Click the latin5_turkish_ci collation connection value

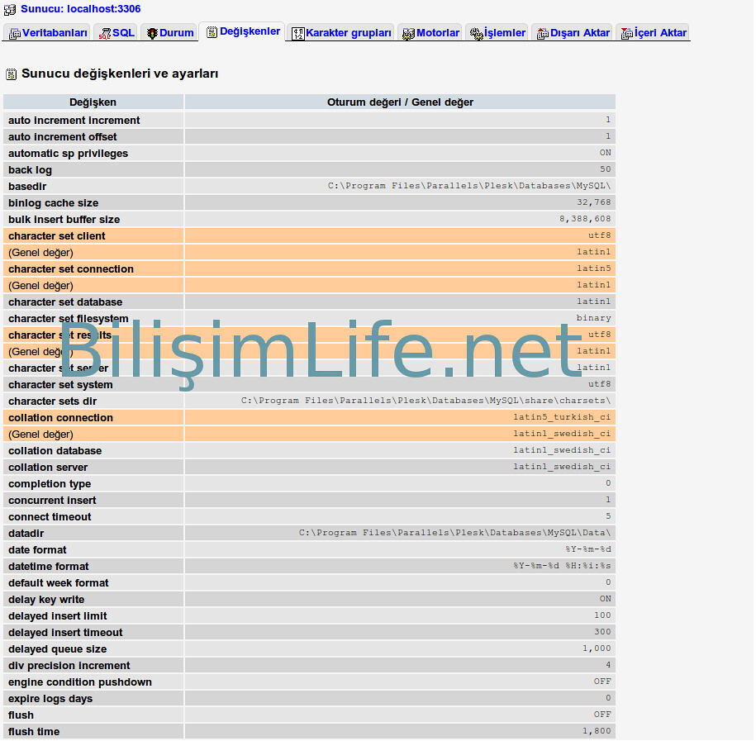[x=562, y=417]
